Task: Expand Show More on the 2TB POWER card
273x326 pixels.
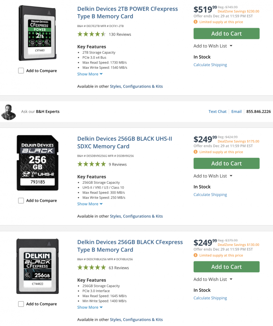Action: (x=90, y=74)
